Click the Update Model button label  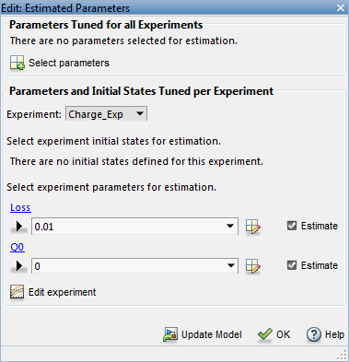212,334
